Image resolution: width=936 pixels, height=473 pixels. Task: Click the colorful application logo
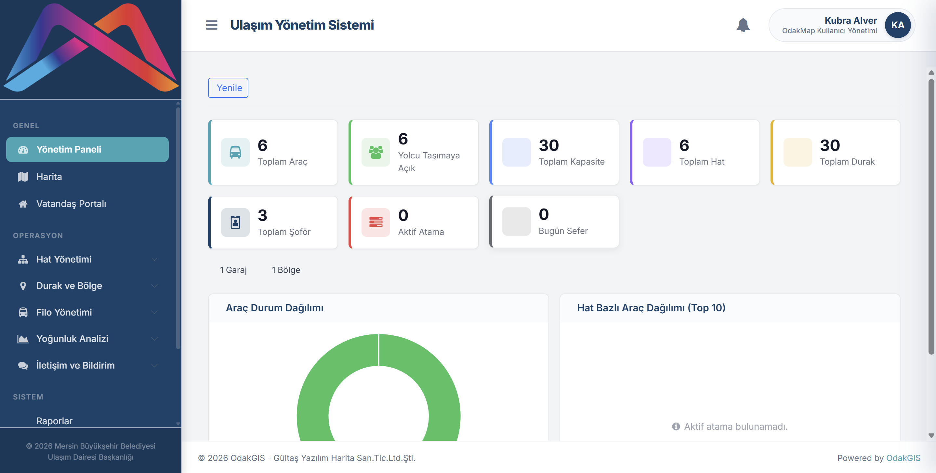click(91, 47)
